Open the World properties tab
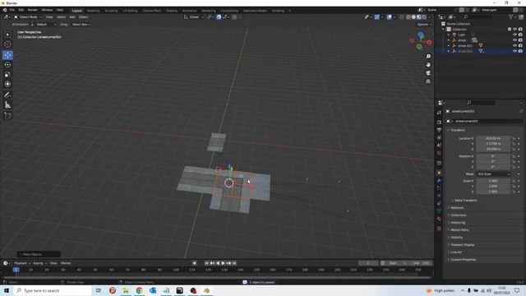The height and width of the screenshot is (296, 526). tap(439, 153)
